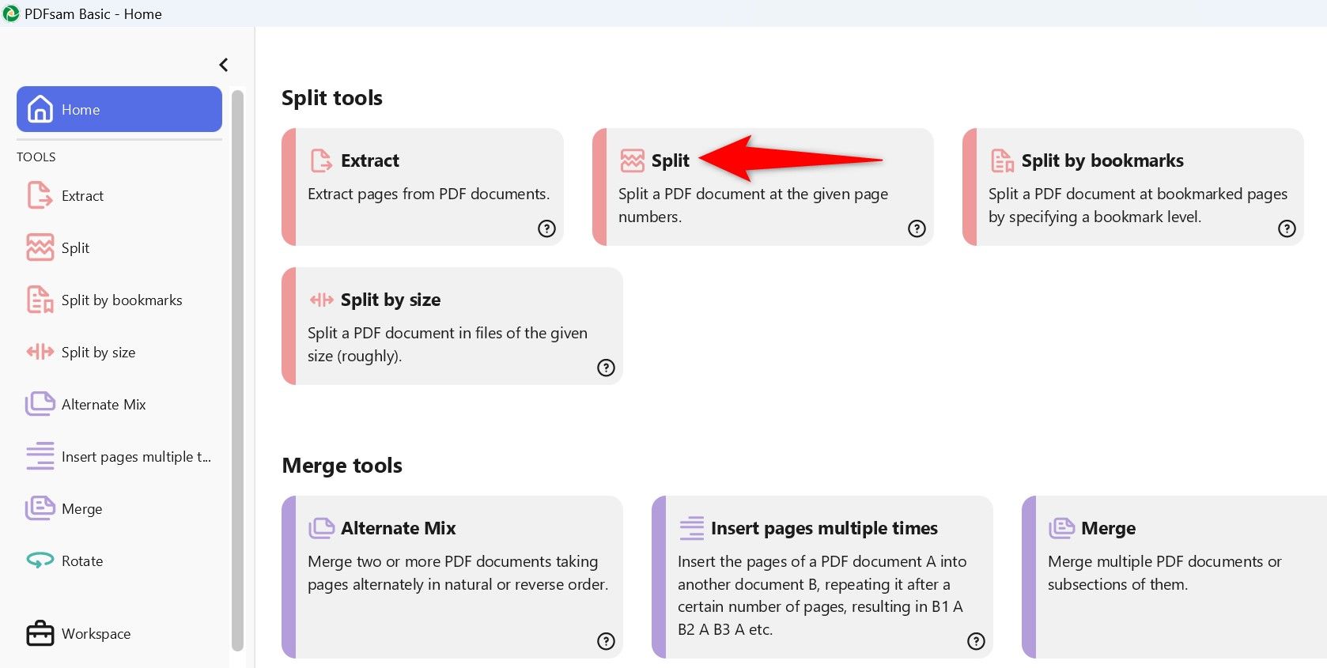Screen dimensions: 1327x668
Task: Open the Extract card title
Action: tap(370, 160)
